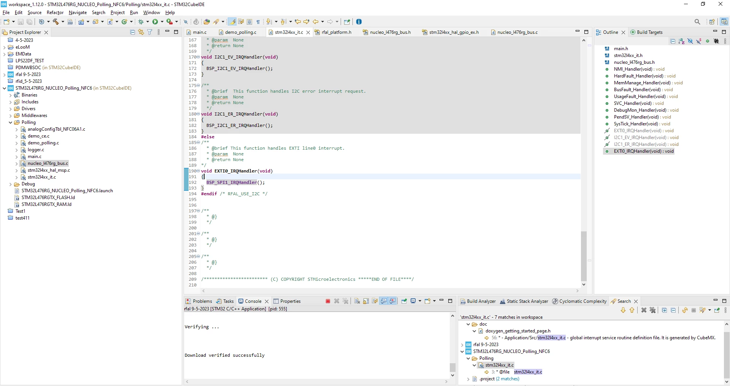
Task: Remove selected matches in Search view
Action: [x=644, y=310]
